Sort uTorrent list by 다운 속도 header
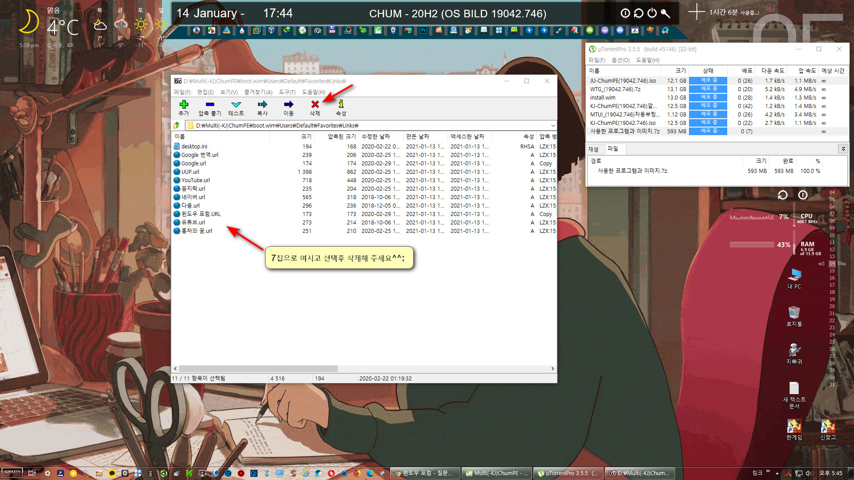Image resolution: width=854 pixels, height=480 pixels. pyautogui.click(x=773, y=71)
